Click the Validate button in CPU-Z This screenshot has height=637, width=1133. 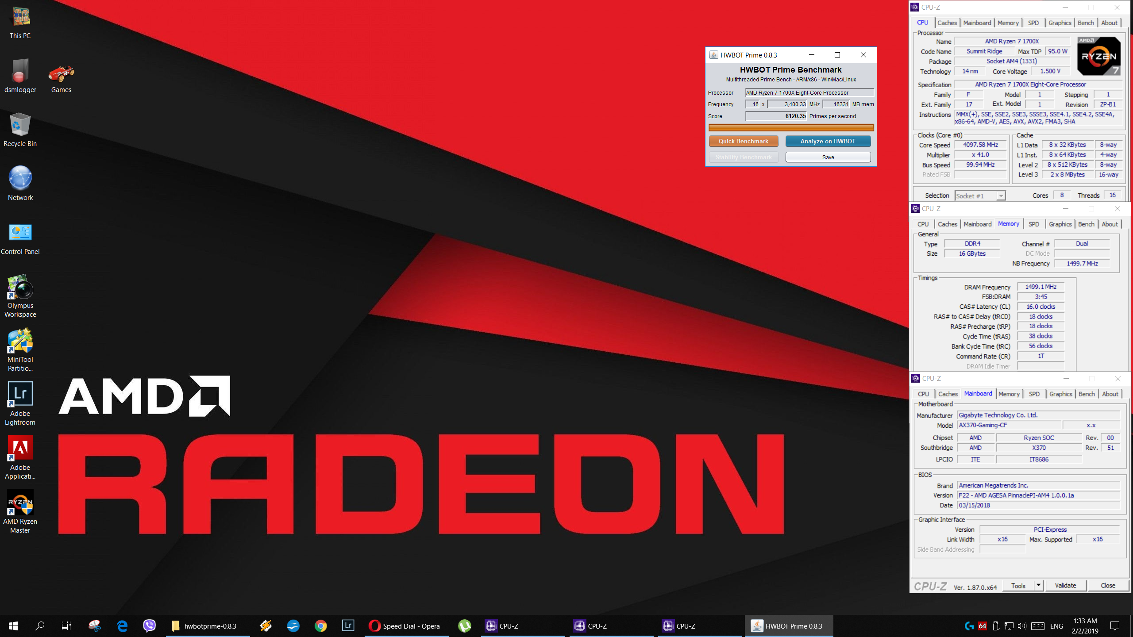(x=1065, y=586)
